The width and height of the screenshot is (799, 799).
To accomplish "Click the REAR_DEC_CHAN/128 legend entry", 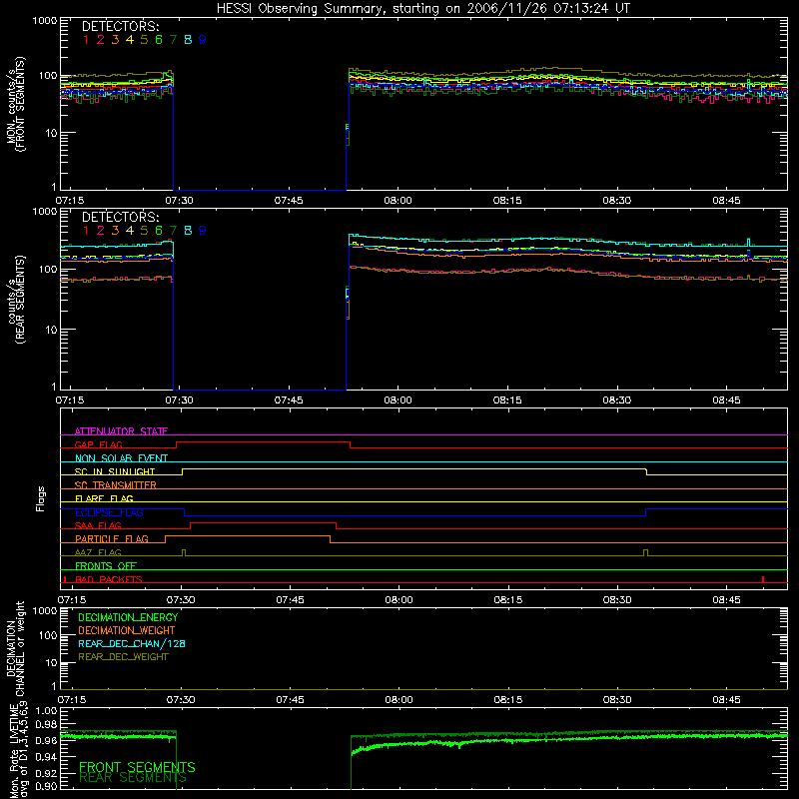I will coord(132,644).
